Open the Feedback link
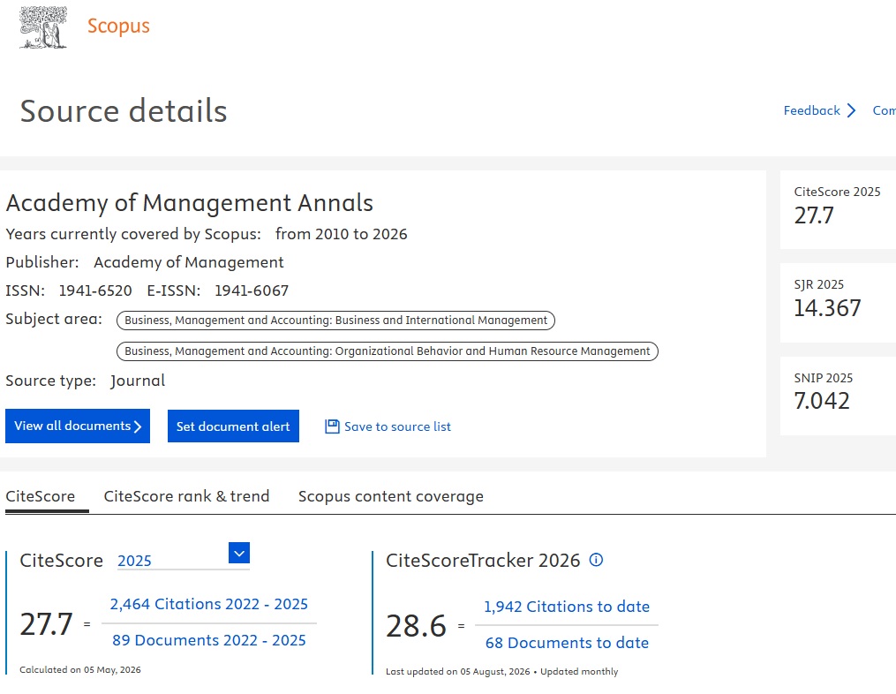Image resolution: width=896 pixels, height=694 pixels. (811, 110)
